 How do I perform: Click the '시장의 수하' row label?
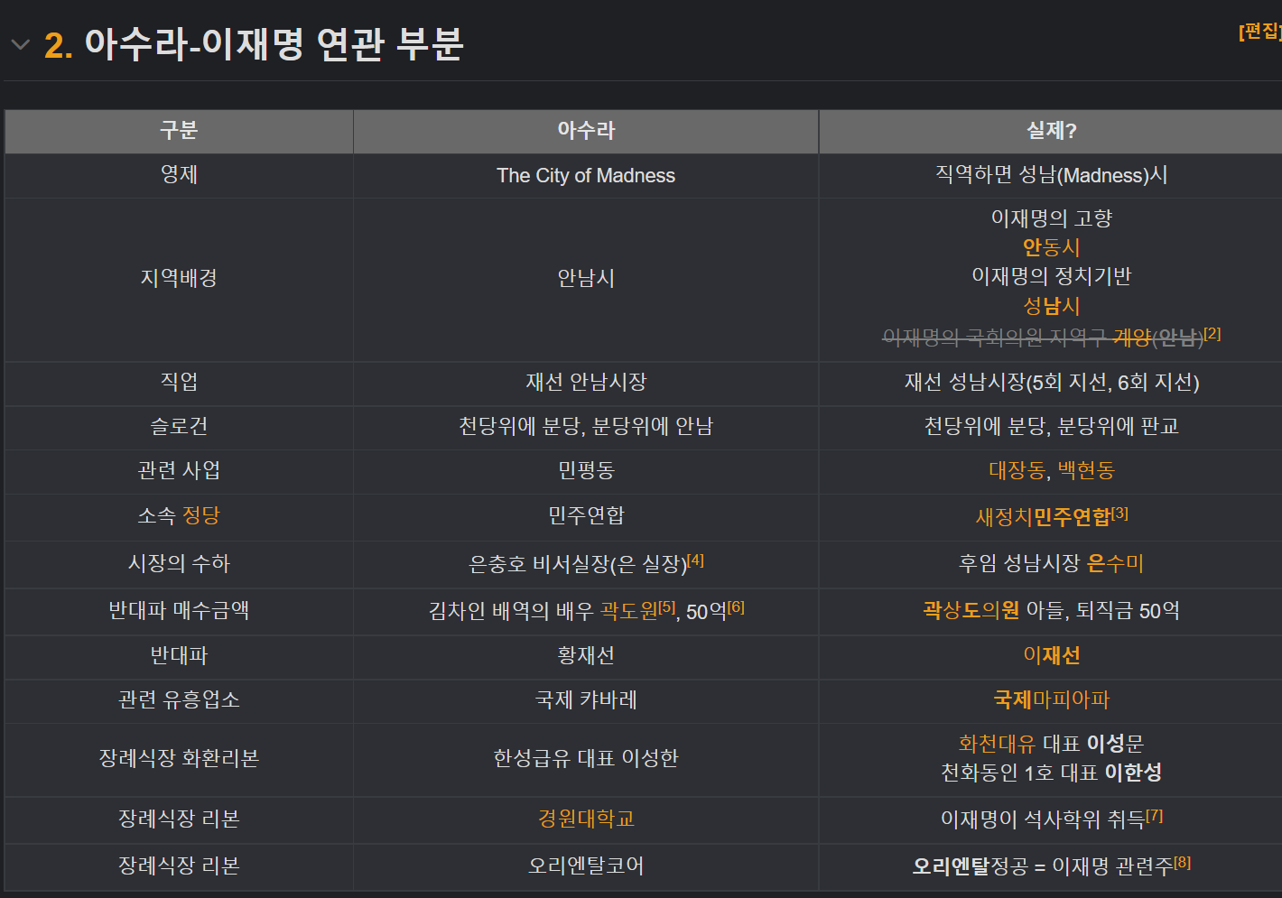[179, 564]
